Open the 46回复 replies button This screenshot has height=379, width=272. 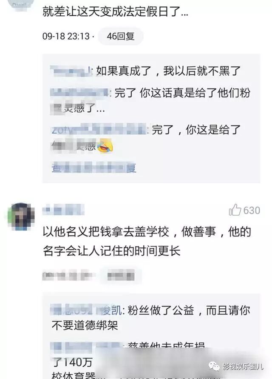[121, 37]
